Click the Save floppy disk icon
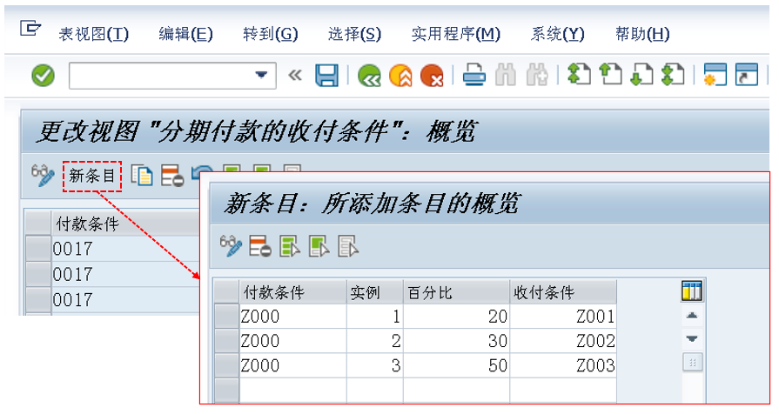The width and height of the screenshot is (779, 414). point(326,76)
